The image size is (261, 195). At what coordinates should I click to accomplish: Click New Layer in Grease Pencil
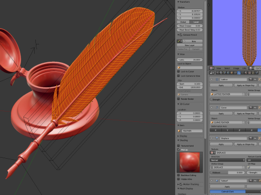click(190, 45)
